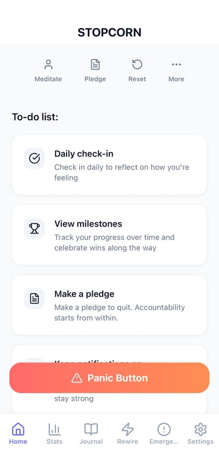
Task: Select the Make a pledge task card
Action: [109, 305]
